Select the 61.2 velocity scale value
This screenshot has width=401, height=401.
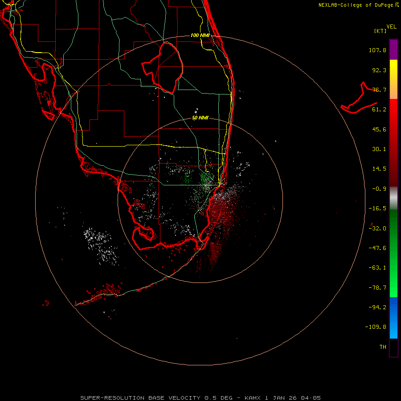coord(379,110)
